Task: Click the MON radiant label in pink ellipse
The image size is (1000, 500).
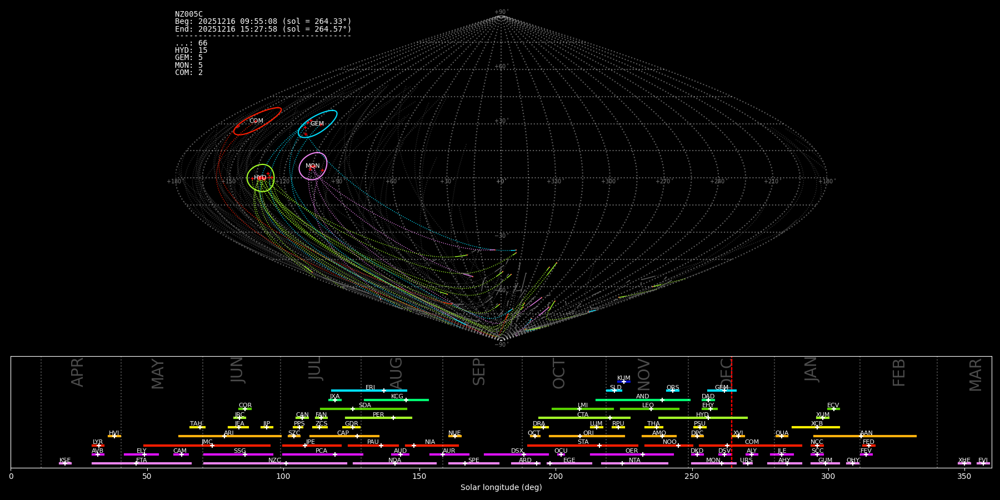Action: (313, 166)
